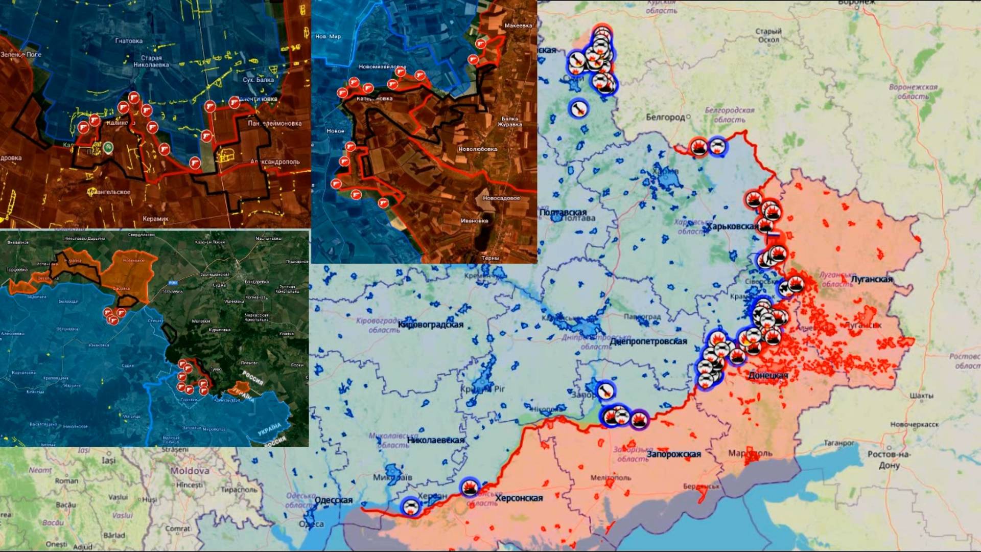This screenshot has height=552, width=981.
Task: Open the Новомихайловка inset map thumbnail
Action: [x=424, y=131]
